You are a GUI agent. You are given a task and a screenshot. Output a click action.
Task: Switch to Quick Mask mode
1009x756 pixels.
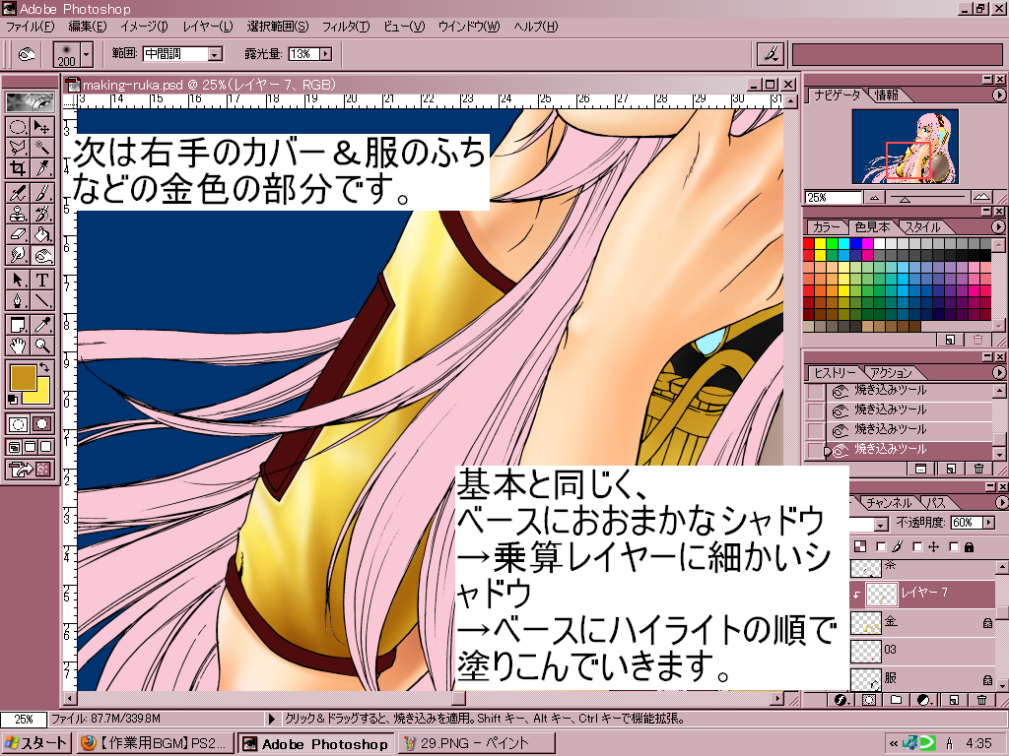pyautogui.click(x=41, y=423)
